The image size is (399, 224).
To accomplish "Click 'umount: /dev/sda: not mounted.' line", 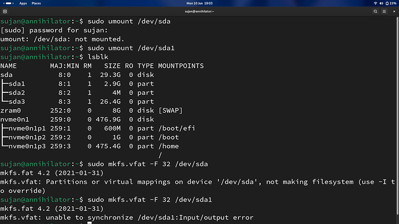I will [62, 39].
